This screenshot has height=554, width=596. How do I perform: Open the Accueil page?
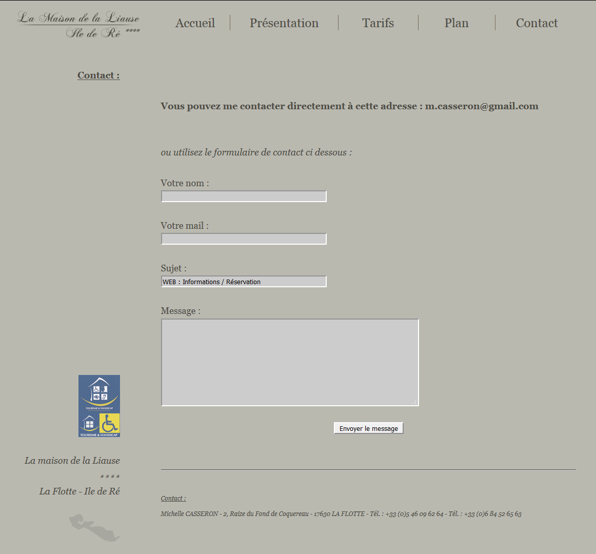pyautogui.click(x=195, y=23)
